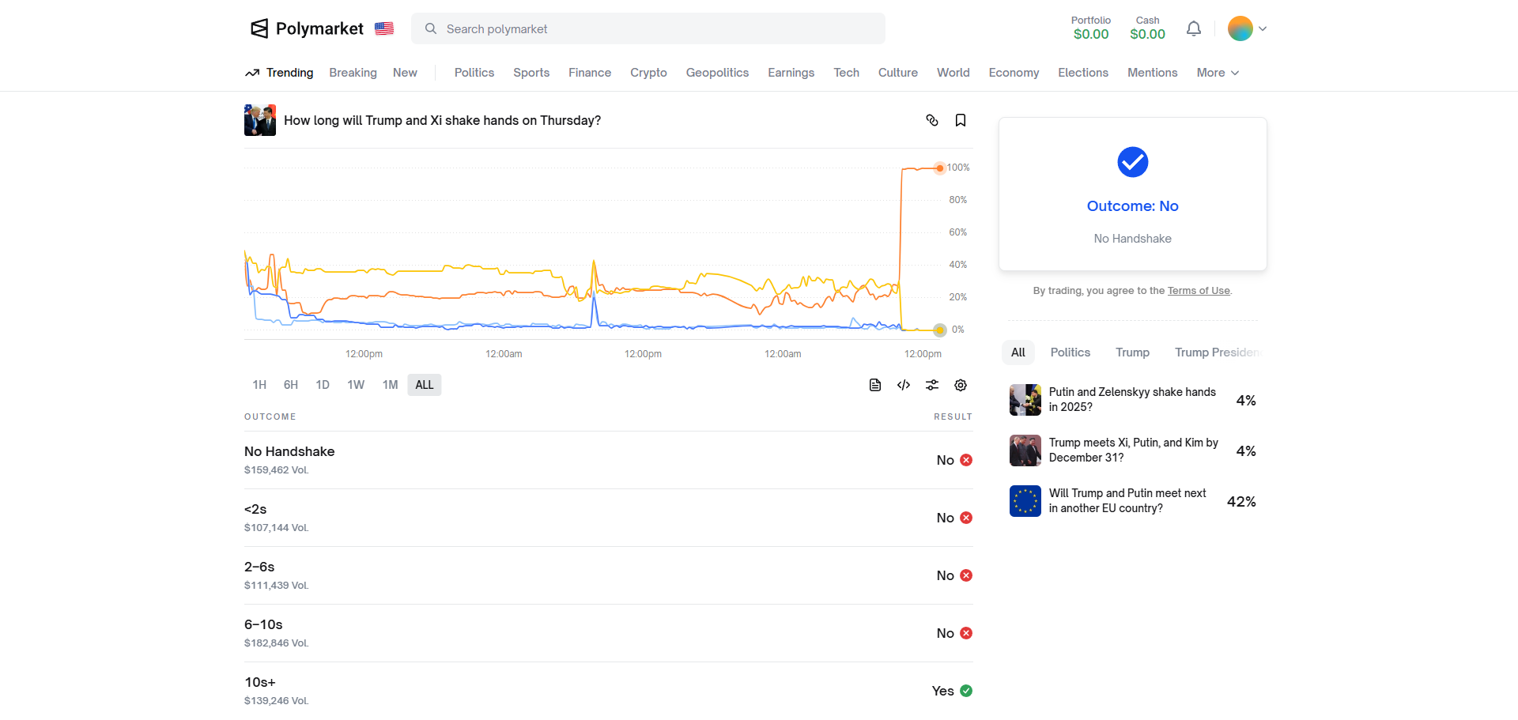1518x720 pixels.
Task: Select the ALL chart range
Action: (x=425, y=385)
